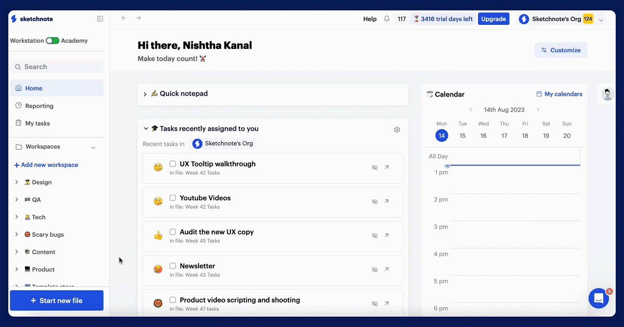Viewport: 624px width, 327px height.
Task: Expand the Design workspace in sidebar
Action: coord(17,182)
